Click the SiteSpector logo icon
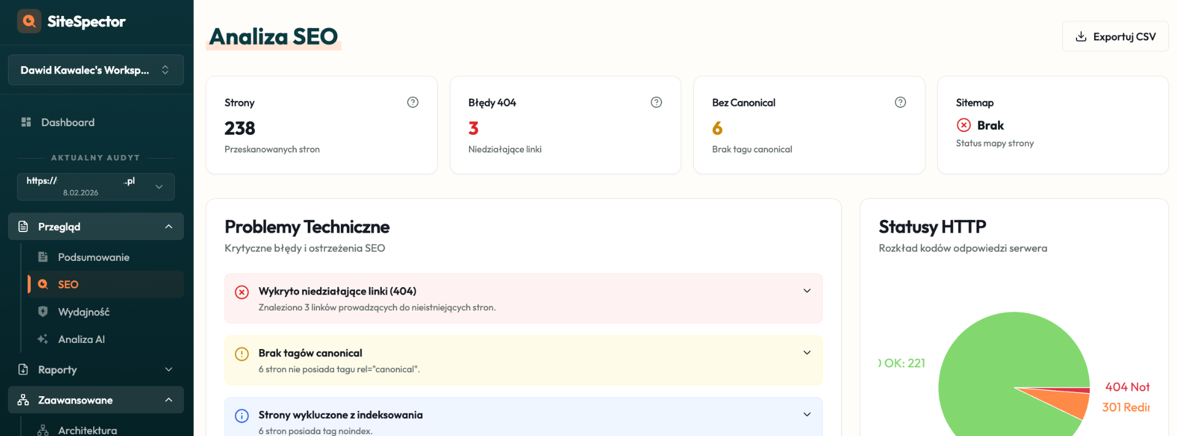This screenshot has width=1177, height=436. click(29, 21)
